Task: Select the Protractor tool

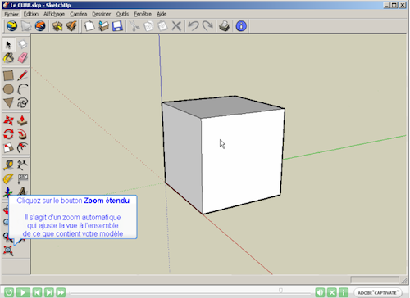Action: (x=8, y=179)
